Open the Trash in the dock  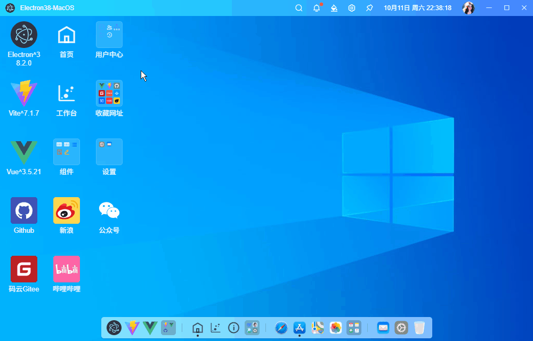pos(419,328)
